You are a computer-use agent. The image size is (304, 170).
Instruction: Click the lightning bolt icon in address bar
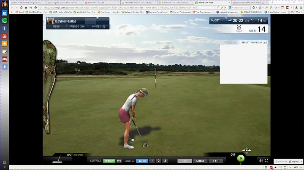click(x=218, y=8)
